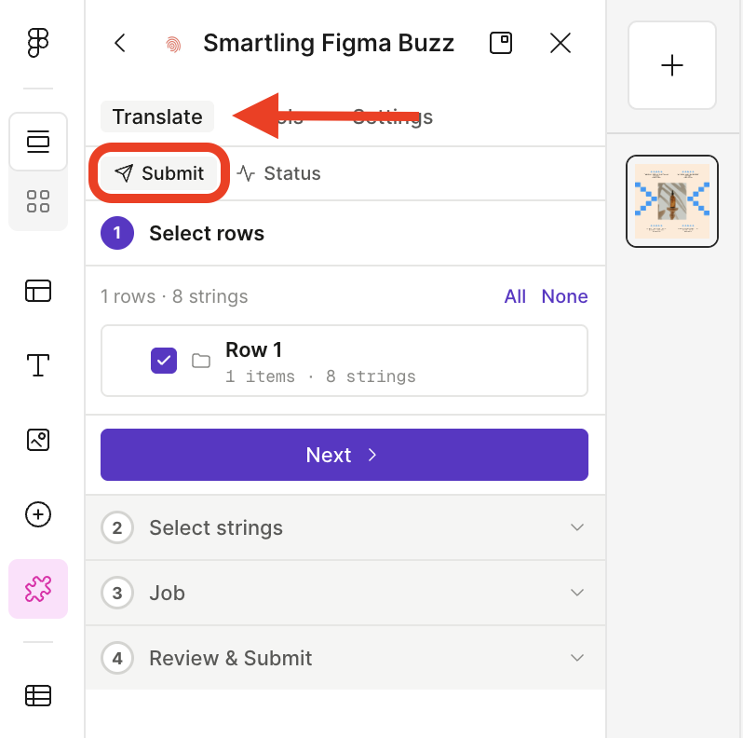Select the Text tool icon
The width and height of the screenshot is (743, 738).
click(38, 365)
